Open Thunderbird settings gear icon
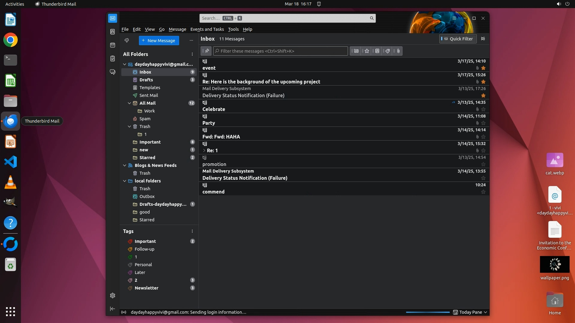Image resolution: width=575 pixels, height=323 pixels. 113,295
